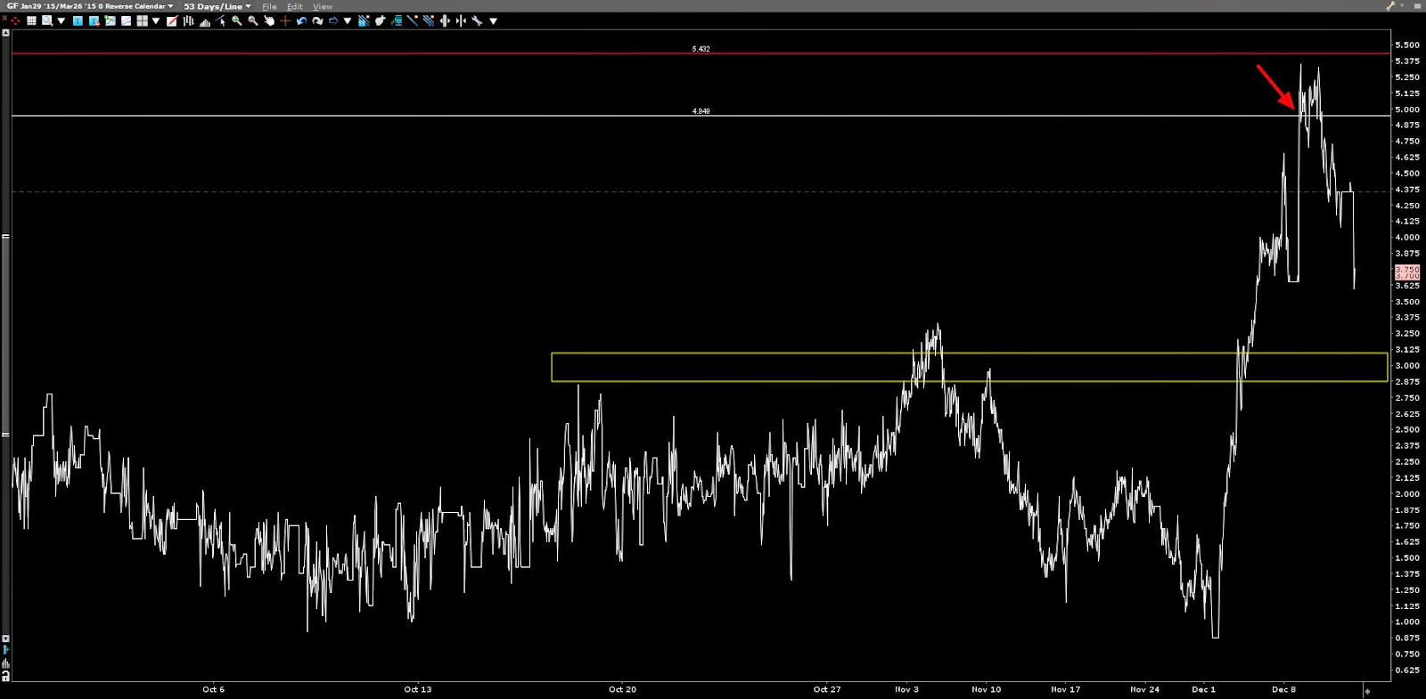Click the Dec 8 date label
This screenshot has height=699, width=1426.
coord(1283,689)
